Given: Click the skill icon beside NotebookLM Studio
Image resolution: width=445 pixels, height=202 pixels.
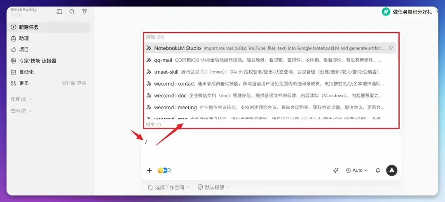Looking at the screenshot, I should 148,48.
